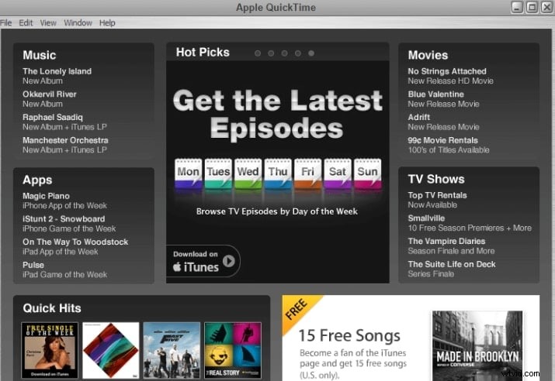
Task: Click the Free Single of the Week thumbnail
Action: pyautogui.click(x=50, y=350)
